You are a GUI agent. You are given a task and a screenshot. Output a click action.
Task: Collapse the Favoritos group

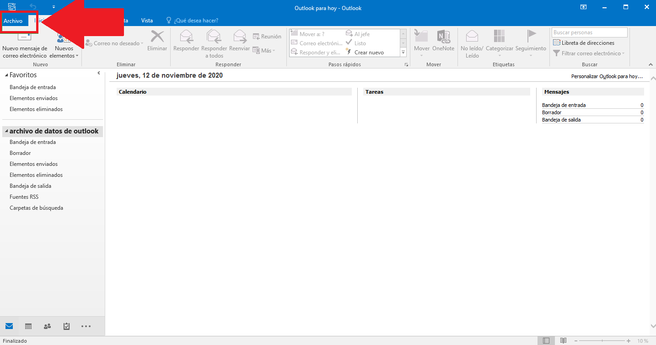pyautogui.click(x=6, y=75)
